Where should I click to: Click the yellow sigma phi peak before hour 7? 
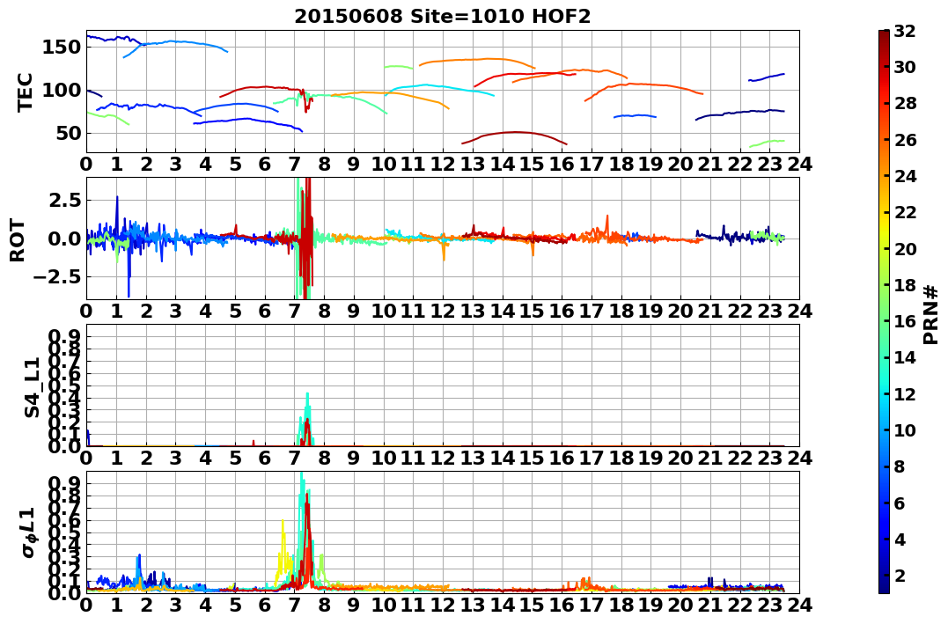coord(283,521)
